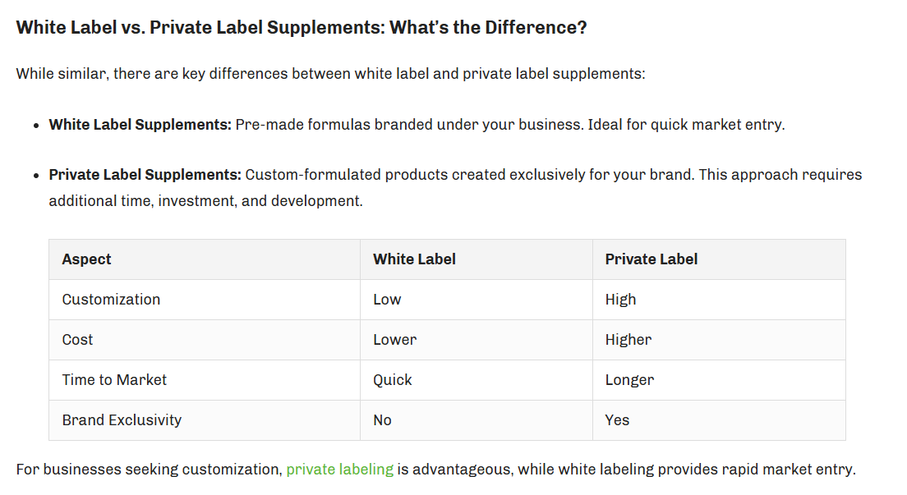The image size is (907, 495).
Task: Click the "Brand Exclusivity" row label
Action: tap(122, 420)
